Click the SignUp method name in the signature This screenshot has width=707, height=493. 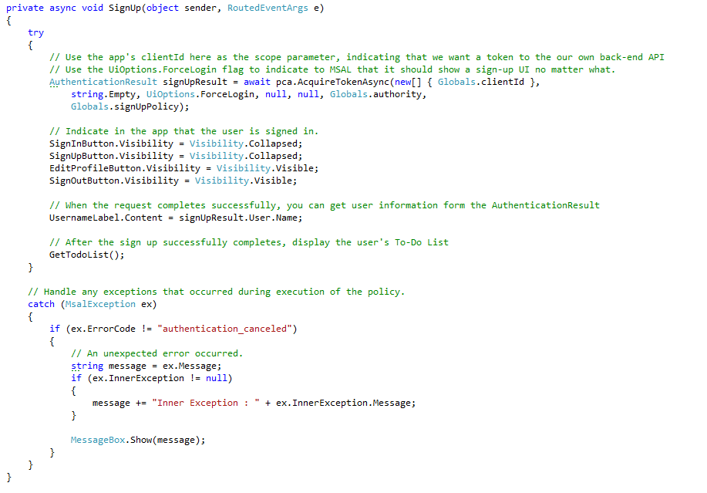click(125, 8)
